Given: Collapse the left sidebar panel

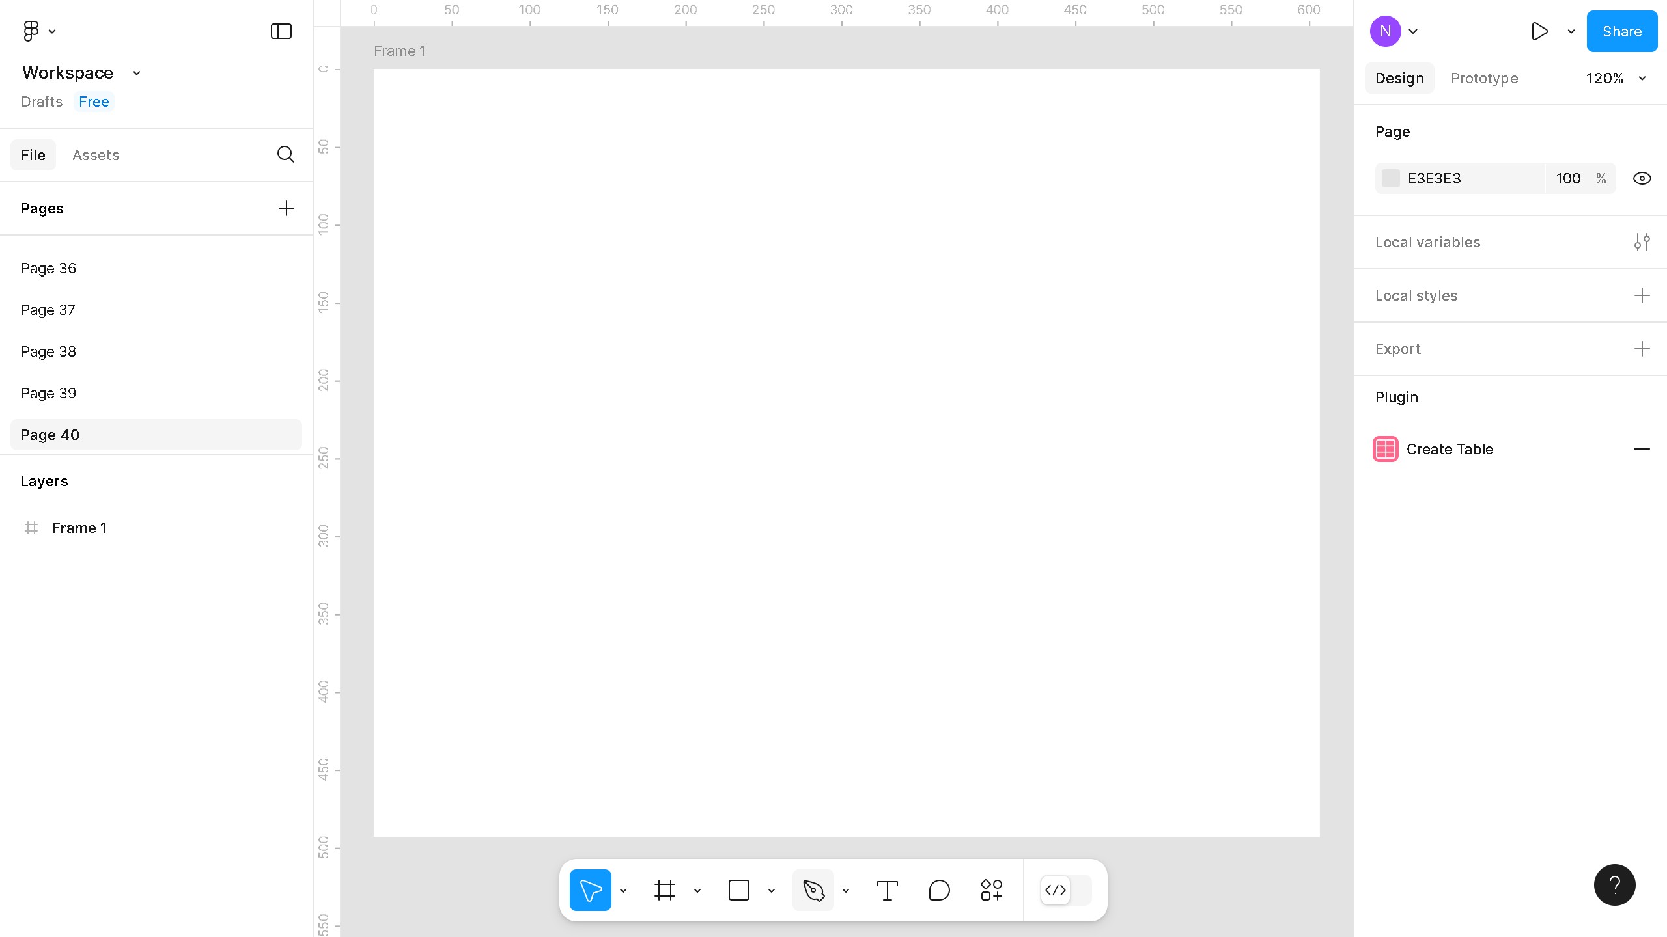Looking at the screenshot, I should [280, 31].
